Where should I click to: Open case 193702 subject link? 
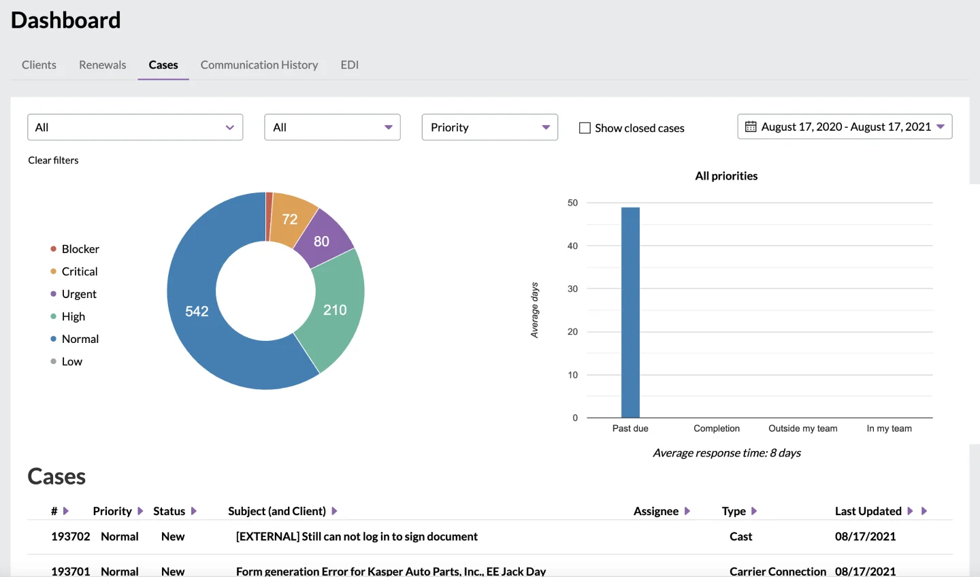pos(357,536)
